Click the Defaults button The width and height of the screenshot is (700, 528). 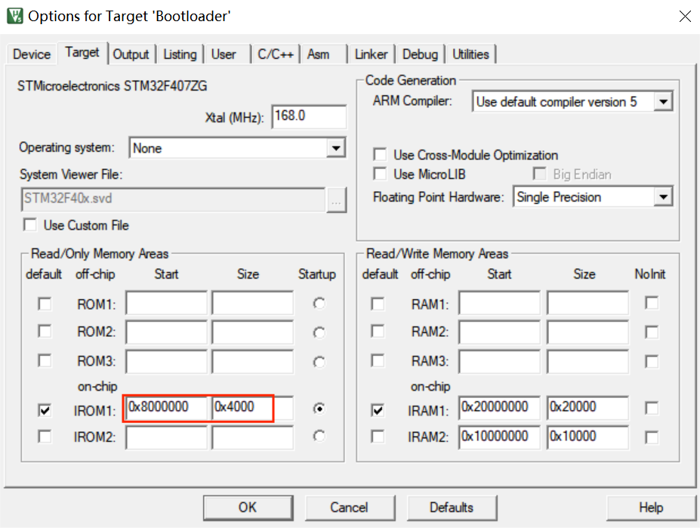pyautogui.click(x=452, y=507)
